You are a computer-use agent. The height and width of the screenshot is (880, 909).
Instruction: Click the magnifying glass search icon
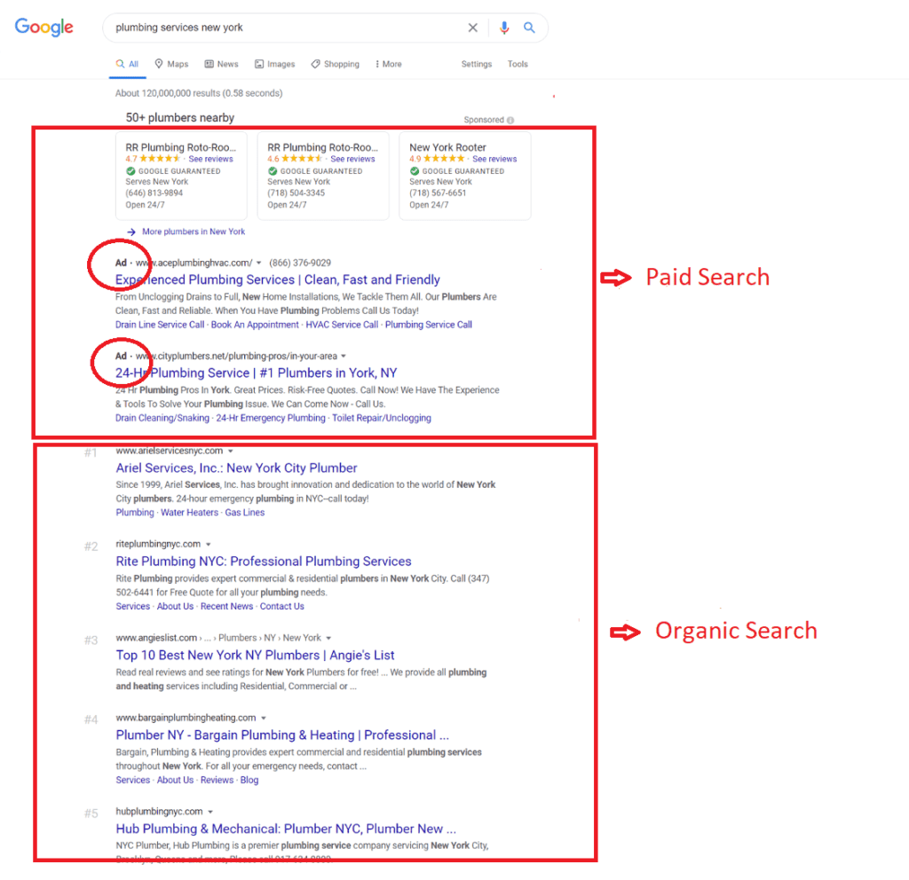point(530,27)
